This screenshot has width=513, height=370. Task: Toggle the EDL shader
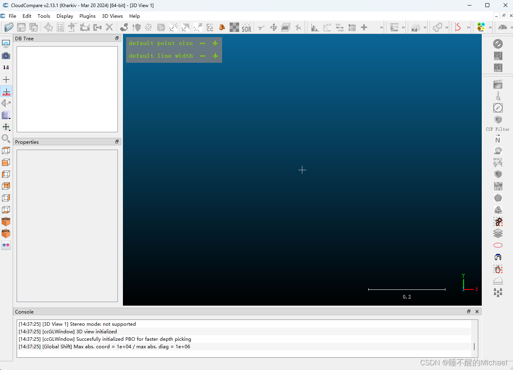[x=498, y=56]
